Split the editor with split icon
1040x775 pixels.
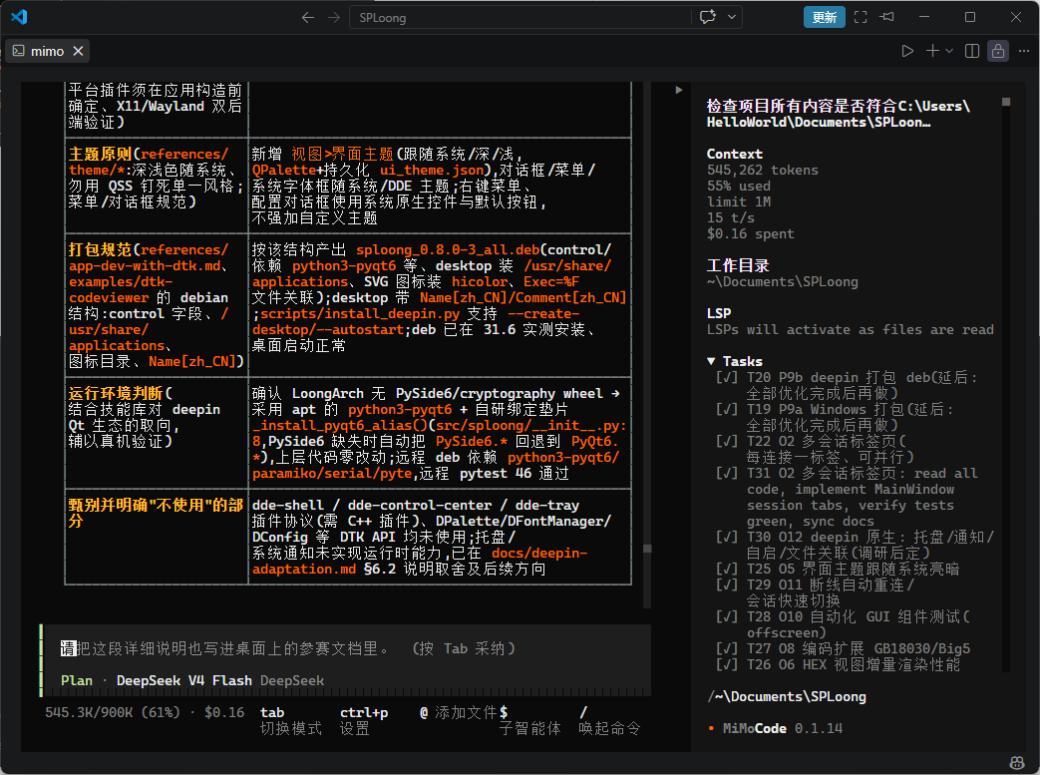[x=972, y=51]
